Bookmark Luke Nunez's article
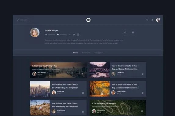Image resolution: width=175 pixels, height=116 pixels. click(143, 74)
